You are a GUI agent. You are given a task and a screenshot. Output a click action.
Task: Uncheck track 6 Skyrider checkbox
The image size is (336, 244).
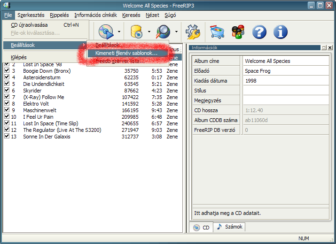point(7,90)
